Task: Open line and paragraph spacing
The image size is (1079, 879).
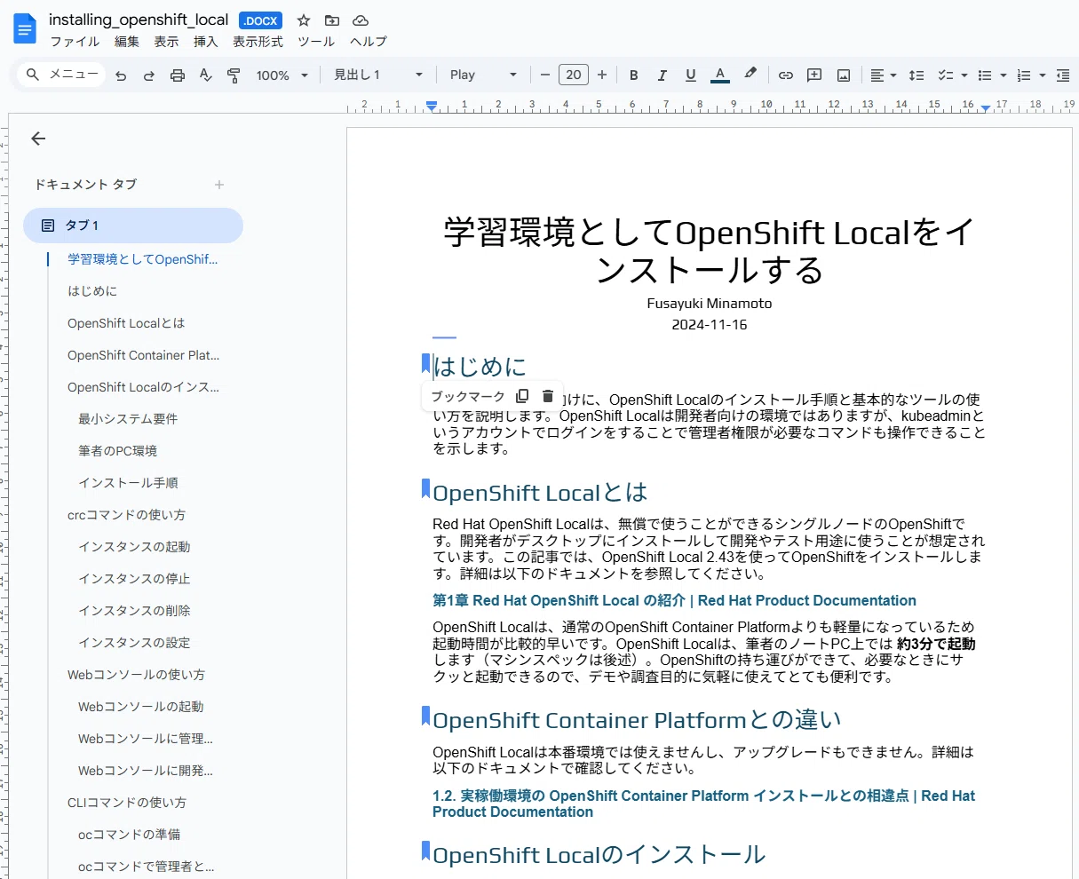Action: tap(916, 75)
